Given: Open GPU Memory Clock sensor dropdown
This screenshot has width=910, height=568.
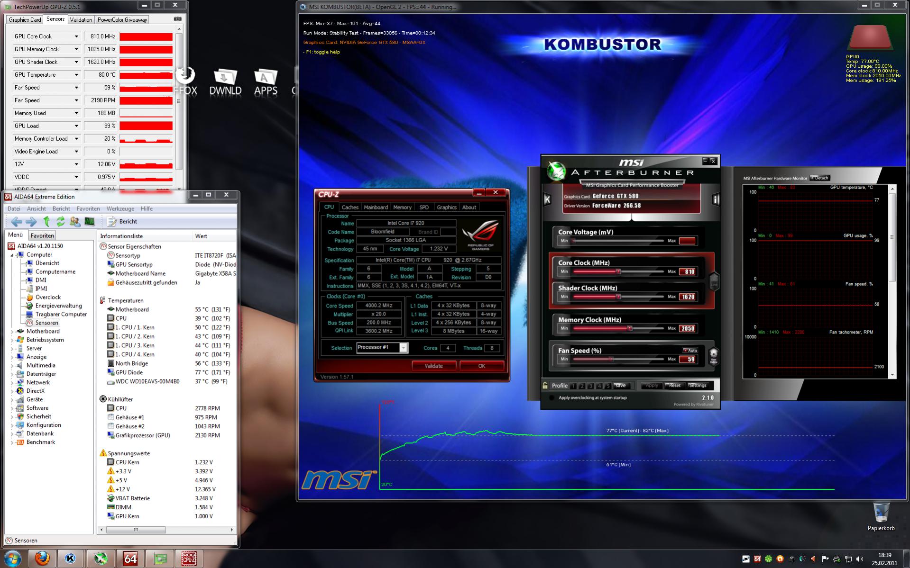Looking at the screenshot, I should coord(76,49).
